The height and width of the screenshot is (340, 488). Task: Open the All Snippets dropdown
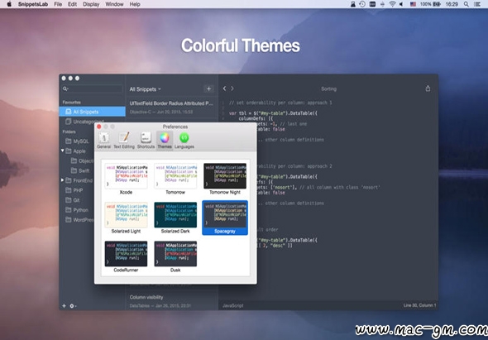(146, 89)
